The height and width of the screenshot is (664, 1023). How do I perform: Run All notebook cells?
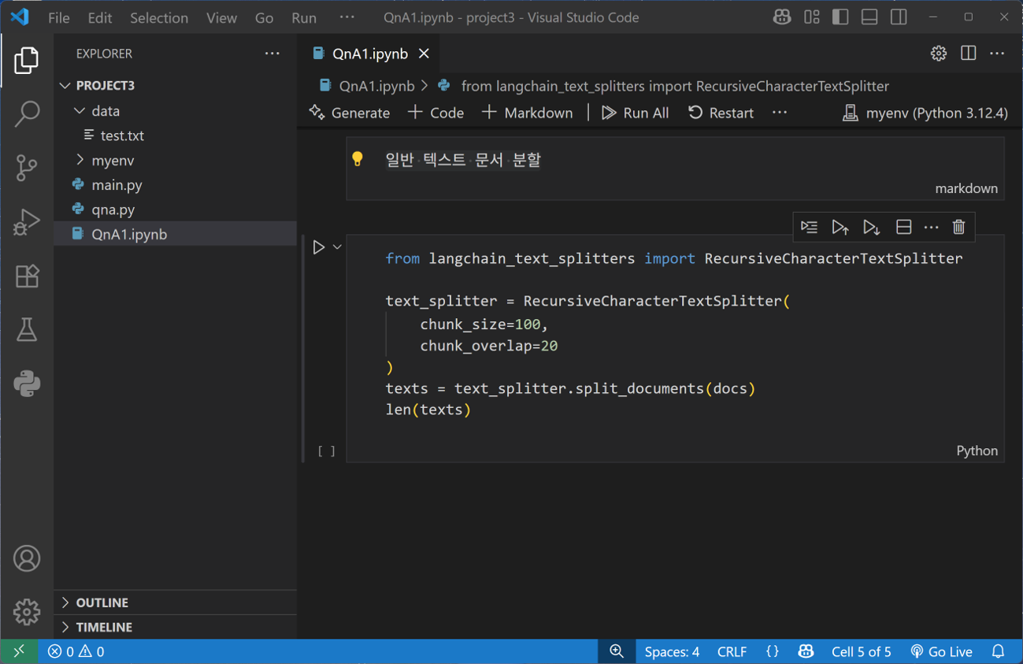[x=635, y=113]
